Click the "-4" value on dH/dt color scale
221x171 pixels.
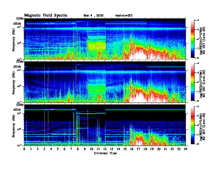pos(198,20)
